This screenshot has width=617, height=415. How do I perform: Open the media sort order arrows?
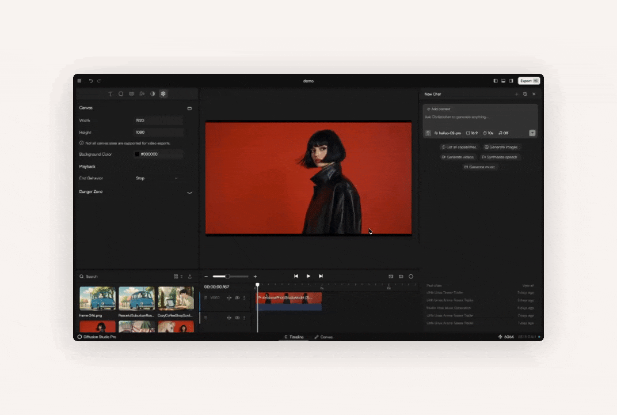pyautogui.click(x=182, y=277)
